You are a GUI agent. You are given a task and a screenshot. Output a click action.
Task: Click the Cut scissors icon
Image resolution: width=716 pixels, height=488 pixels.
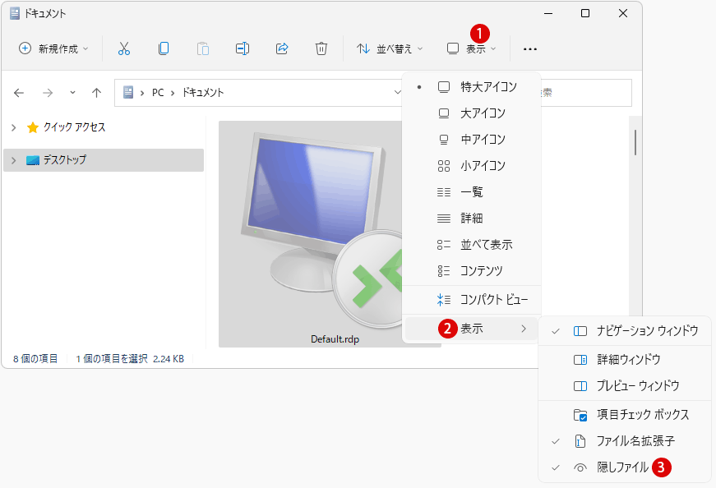coord(124,48)
